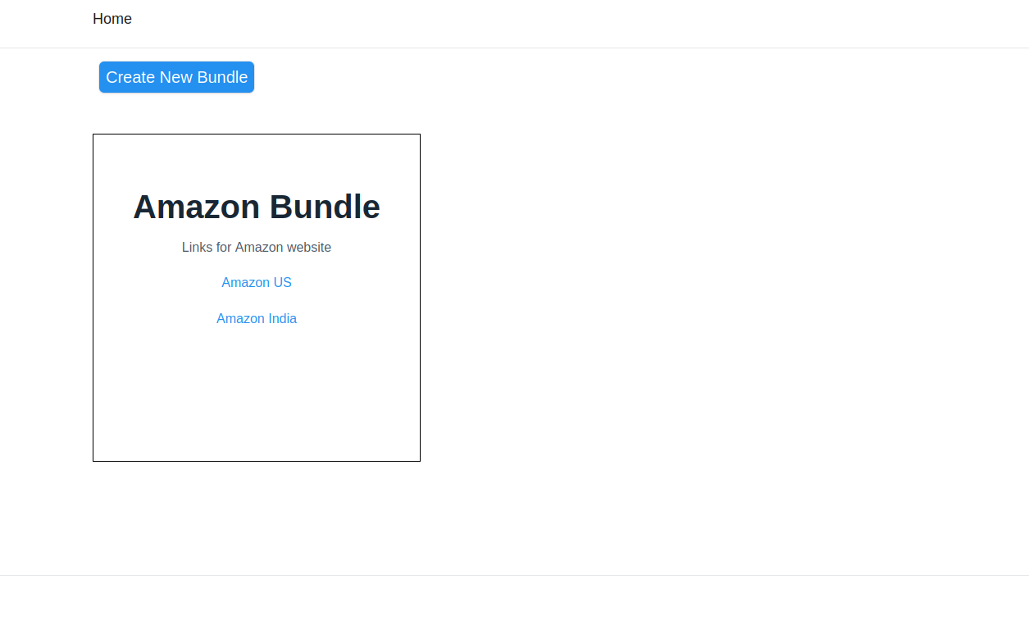The width and height of the screenshot is (1029, 620).
Task: Focus the bundle card title text
Action: [x=257, y=207]
